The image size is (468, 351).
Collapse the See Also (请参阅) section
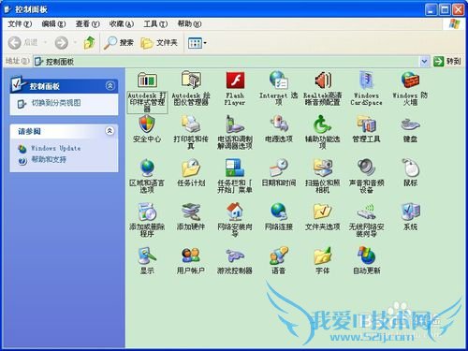[110, 131]
